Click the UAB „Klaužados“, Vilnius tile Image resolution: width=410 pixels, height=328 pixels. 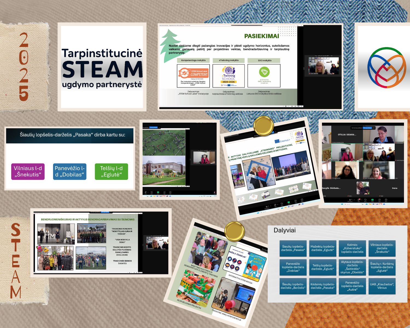click(x=382, y=286)
